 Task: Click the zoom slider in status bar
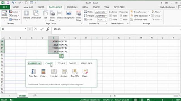pos(163,100)
